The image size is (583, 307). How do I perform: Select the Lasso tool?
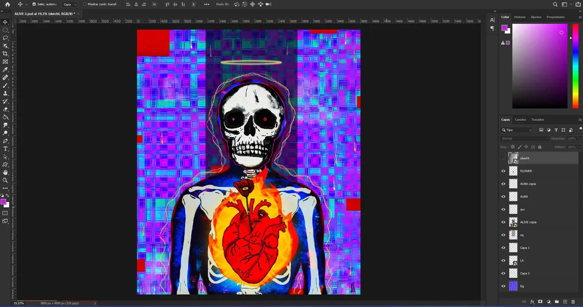[5, 38]
